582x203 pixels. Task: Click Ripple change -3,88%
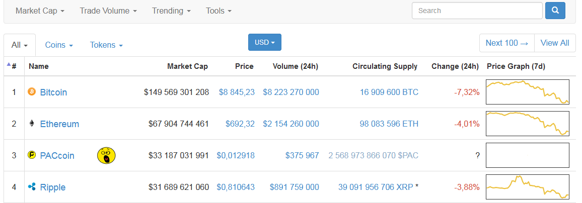467,187
